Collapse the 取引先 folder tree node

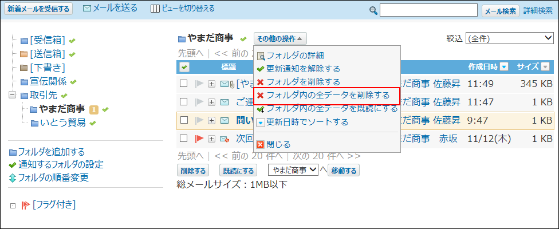[x=12, y=95]
